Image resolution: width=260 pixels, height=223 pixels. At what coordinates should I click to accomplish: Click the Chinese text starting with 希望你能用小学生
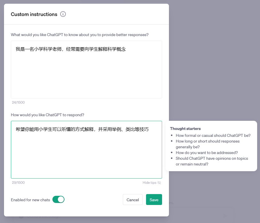pyautogui.click(x=82, y=129)
